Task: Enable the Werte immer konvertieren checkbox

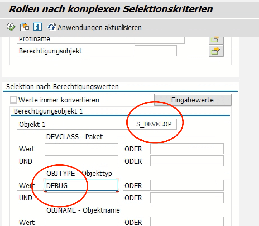Action: 13,100
